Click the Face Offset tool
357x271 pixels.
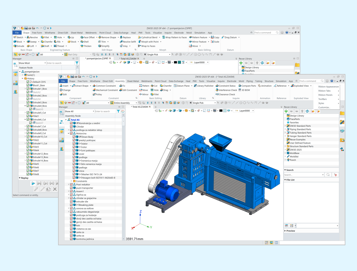pos(82,37)
